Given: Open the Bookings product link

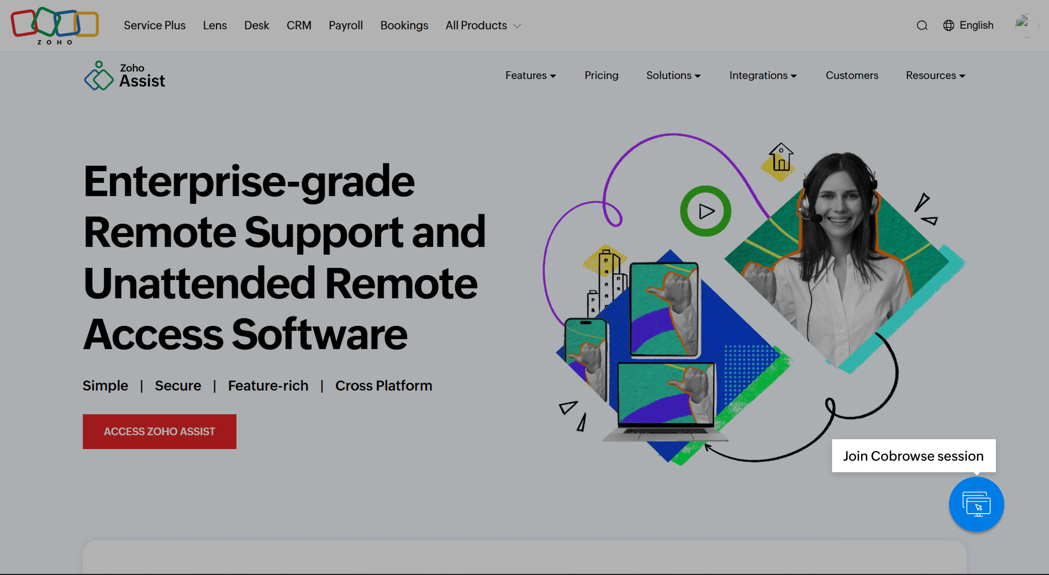Looking at the screenshot, I should click(x=404, y=25).
